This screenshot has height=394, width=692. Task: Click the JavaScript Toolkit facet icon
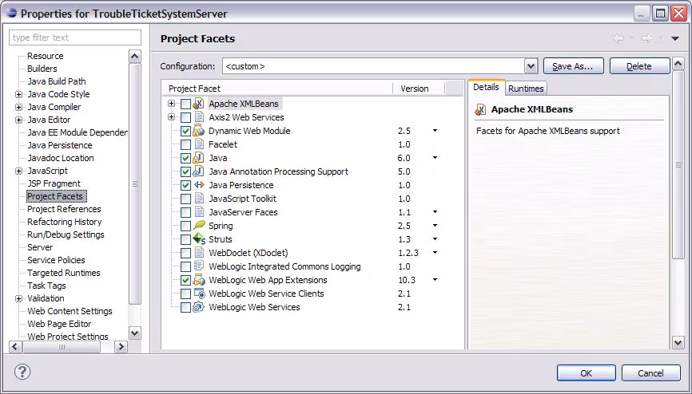coord(199,199)
